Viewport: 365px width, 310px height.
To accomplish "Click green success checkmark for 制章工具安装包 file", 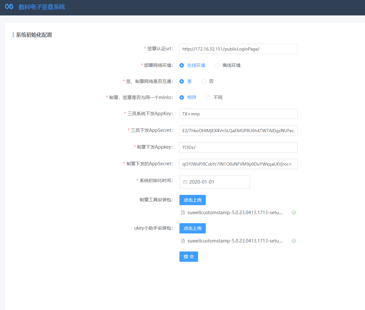I will (293, 213).
